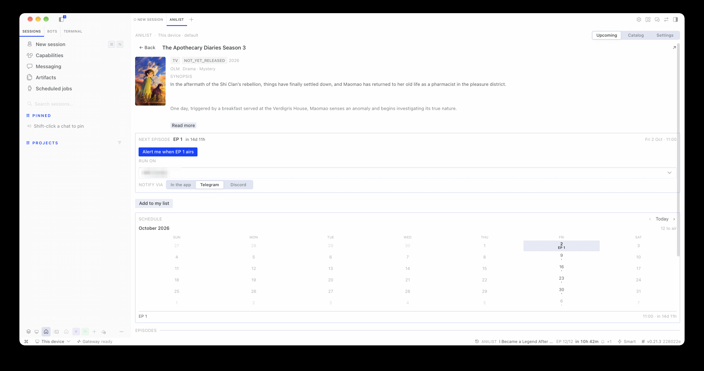704x371 pixels.
Task: Open the NEW SESSION tab
Action: pos(148,20)
